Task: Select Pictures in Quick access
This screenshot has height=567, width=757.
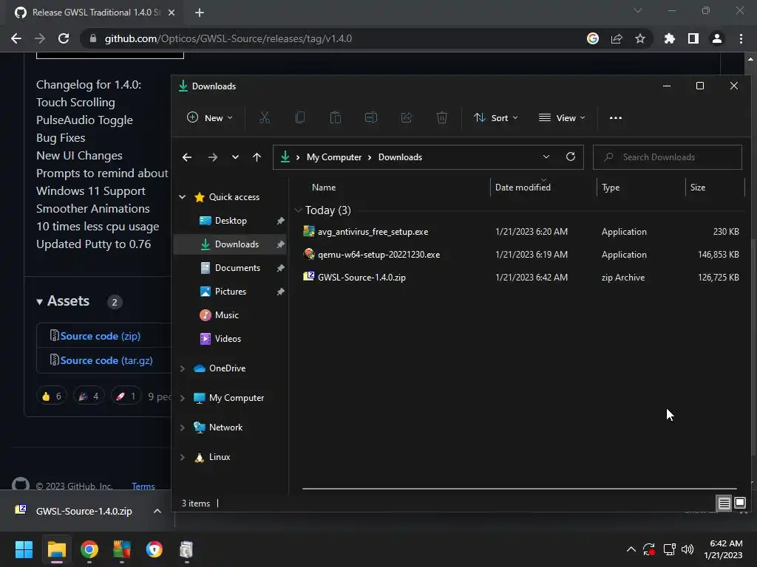Action: point(230,292)
